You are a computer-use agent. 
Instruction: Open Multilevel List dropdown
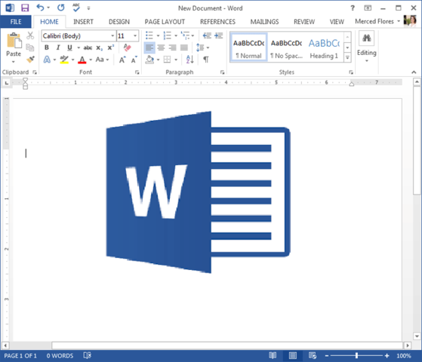coord(193,35)
